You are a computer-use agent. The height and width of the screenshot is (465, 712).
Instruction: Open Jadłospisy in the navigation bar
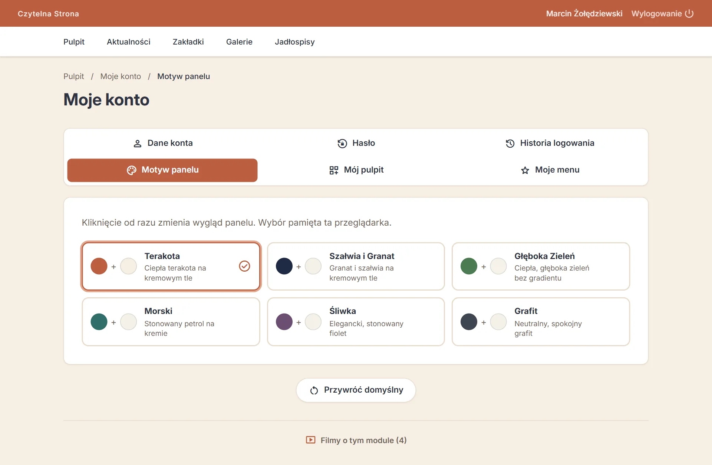[x=295, y=42]
